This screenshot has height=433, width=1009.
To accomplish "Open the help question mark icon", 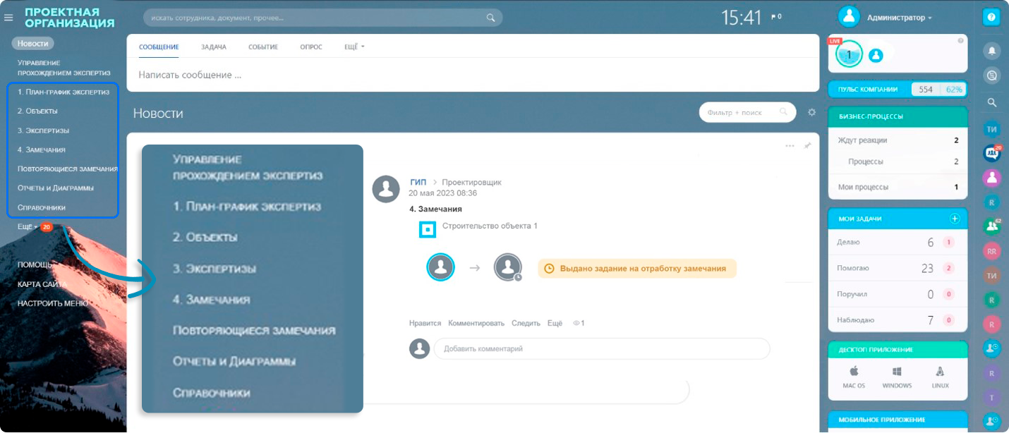I will click(991, 18).
